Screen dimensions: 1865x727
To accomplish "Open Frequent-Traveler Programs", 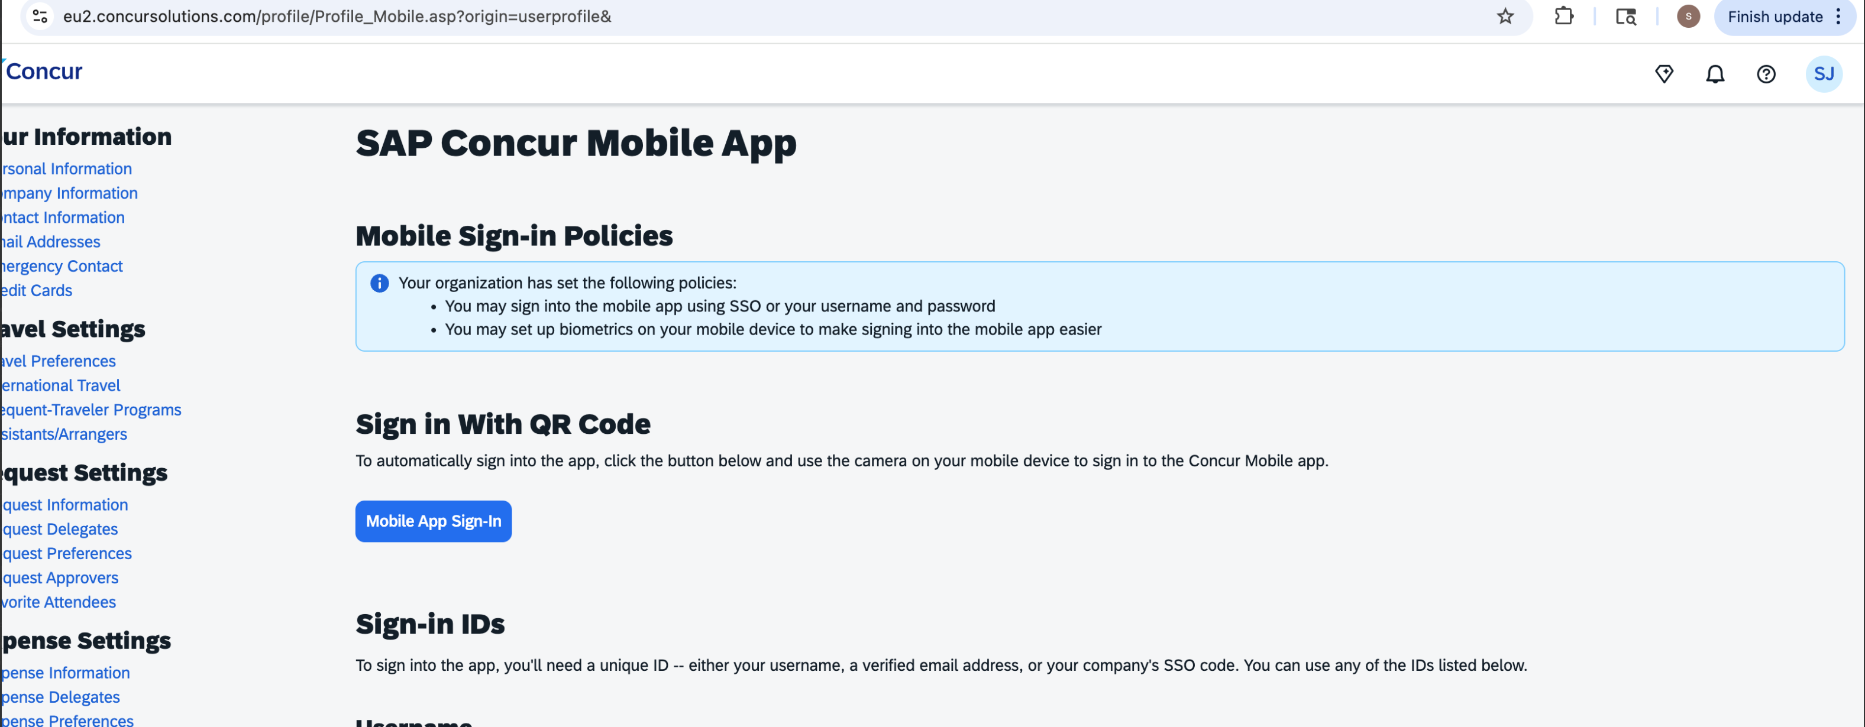I will coord(91,410).
